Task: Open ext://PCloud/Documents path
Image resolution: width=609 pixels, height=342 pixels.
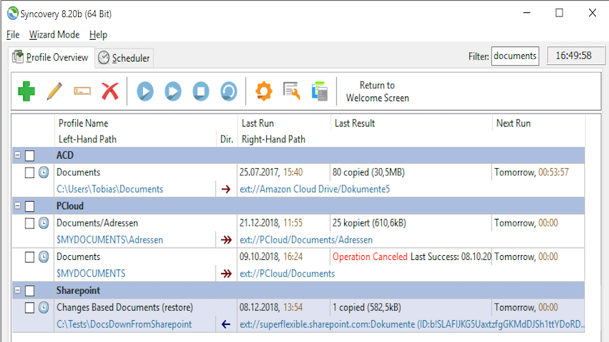Action: (x=287, y=274)
